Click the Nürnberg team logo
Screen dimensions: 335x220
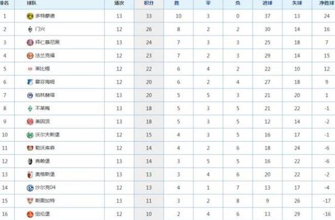[30, 214]
